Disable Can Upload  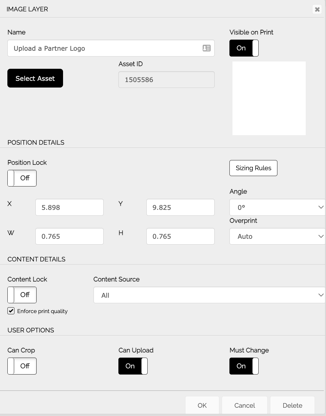[133, 366]
